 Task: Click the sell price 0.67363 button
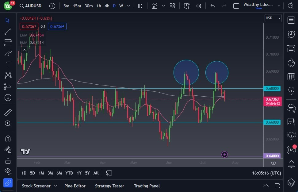tap(29, 26)
